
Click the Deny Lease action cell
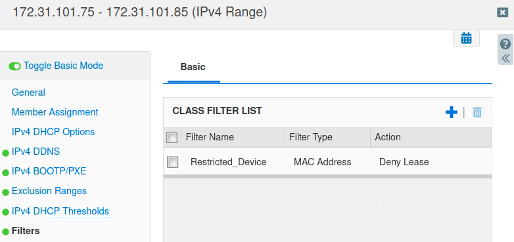pos(404,162)
